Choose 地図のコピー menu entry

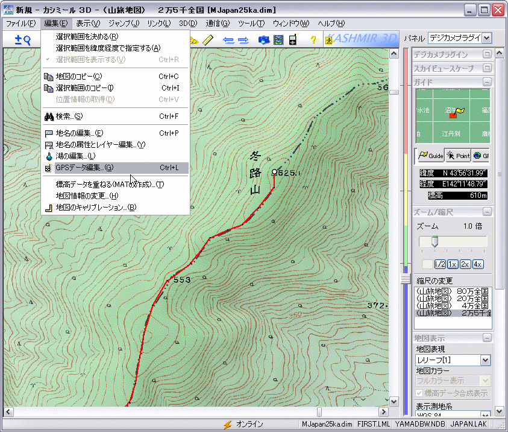(116, 77)
